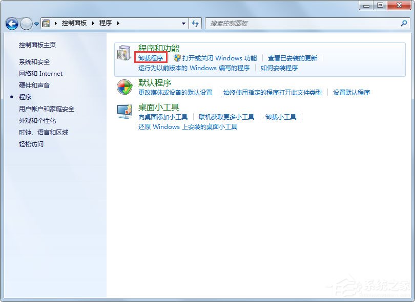Click the 桌面小工具 (Desktop Gadgets) icon
Screen dimensions: 415x302
(123, 112)
